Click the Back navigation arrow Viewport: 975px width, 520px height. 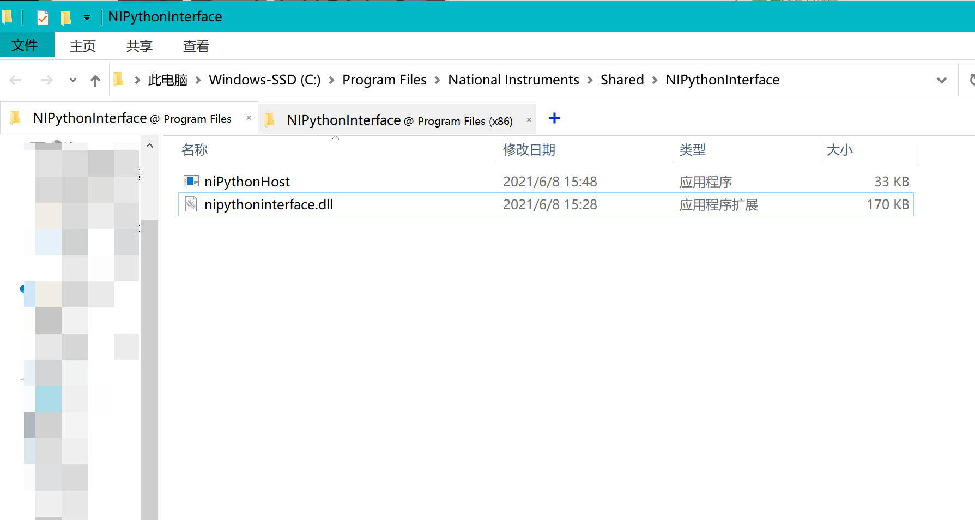(x=15, y=80)
